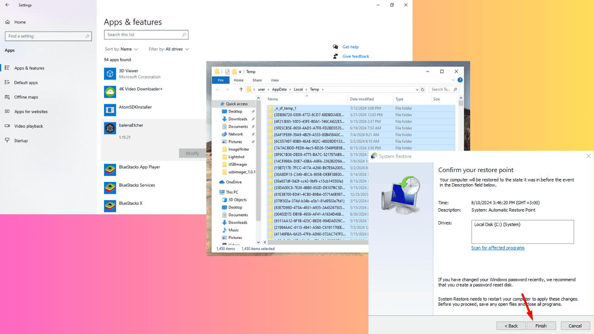
Task: Select BlueStacks App Player icon
Action: click(110, 170)
